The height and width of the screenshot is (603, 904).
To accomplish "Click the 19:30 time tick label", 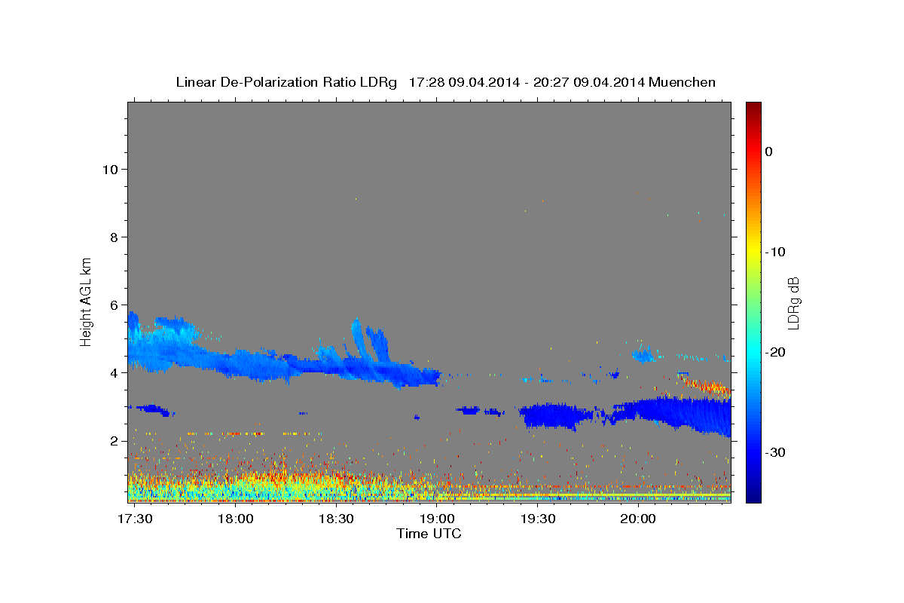I will pos(537,519).
